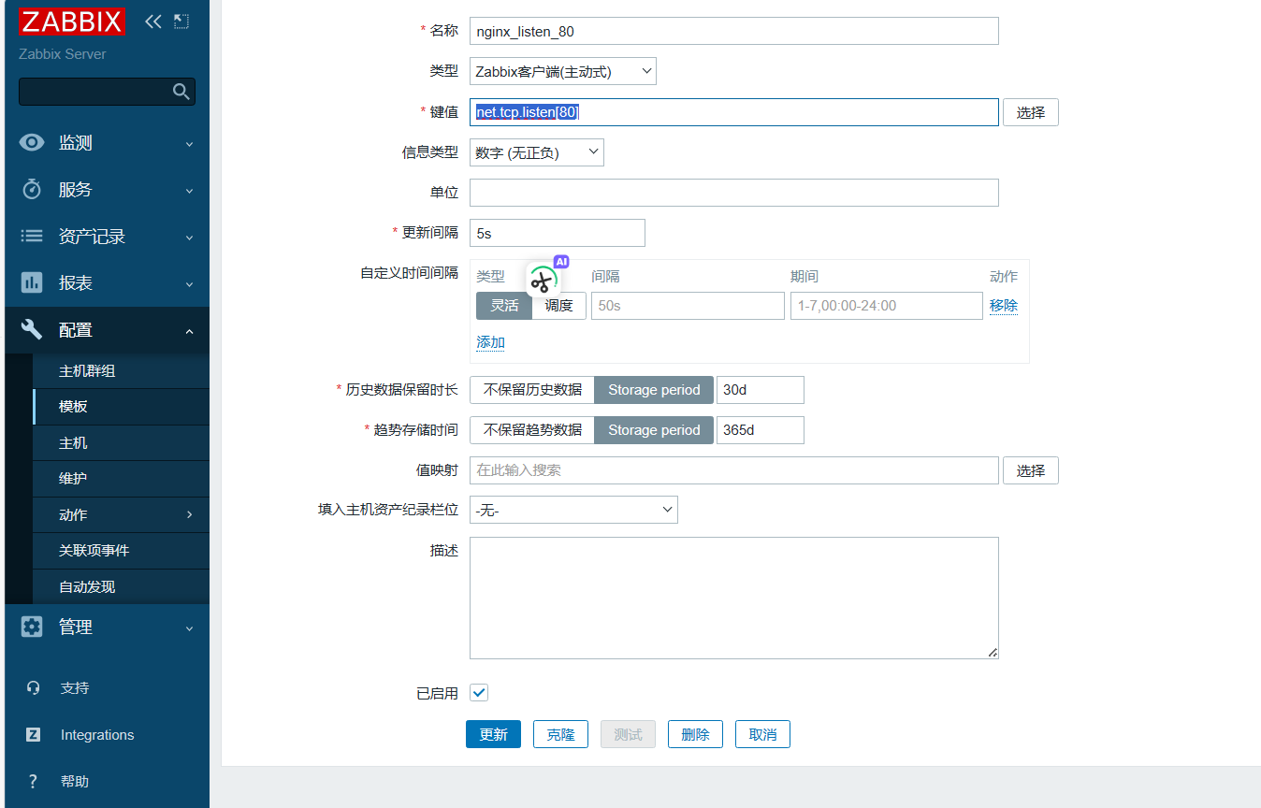
Task: Open the 填入主机资产纪录栏位 dropdown
Action: pyautogui.click(x=573, y=510)
